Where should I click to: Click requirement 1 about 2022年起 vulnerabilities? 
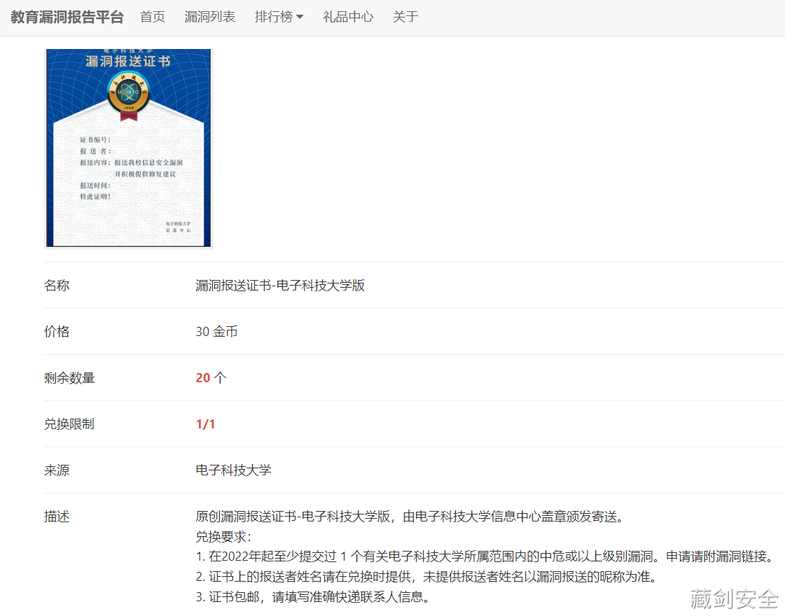point(485,556)
